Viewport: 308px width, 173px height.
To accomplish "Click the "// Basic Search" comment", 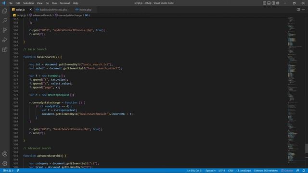I will click(x=35, y=49).
